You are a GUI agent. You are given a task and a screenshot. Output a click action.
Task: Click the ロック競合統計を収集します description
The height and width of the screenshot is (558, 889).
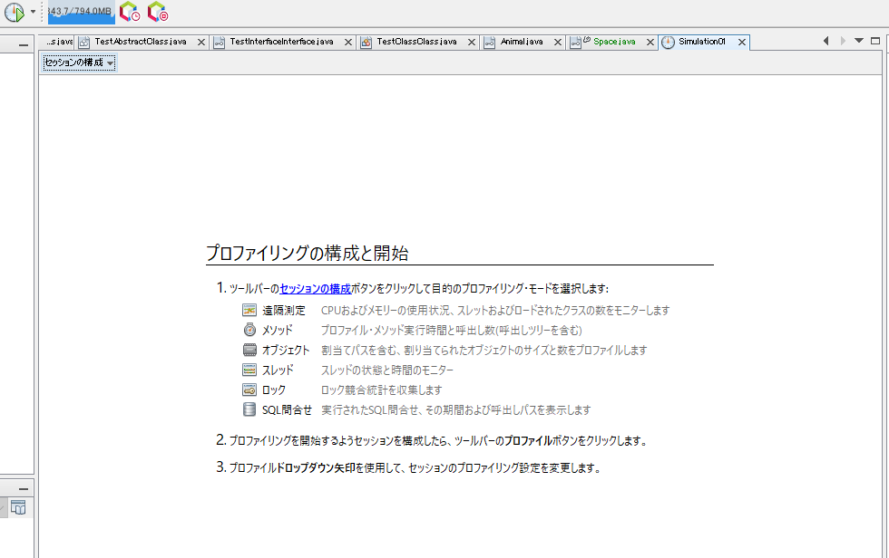[x=382, y=390]
